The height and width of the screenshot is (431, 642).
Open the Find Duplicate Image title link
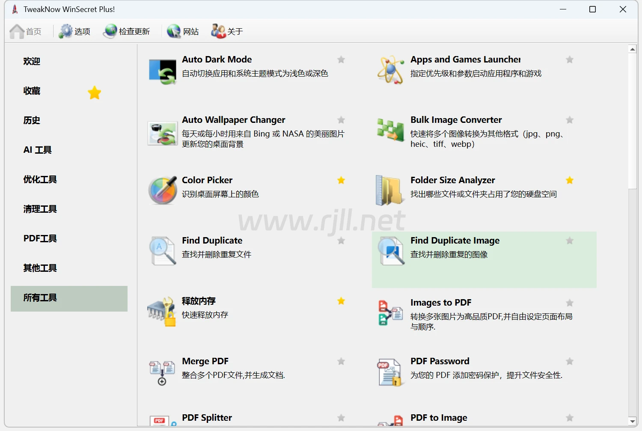coord(455,241)
